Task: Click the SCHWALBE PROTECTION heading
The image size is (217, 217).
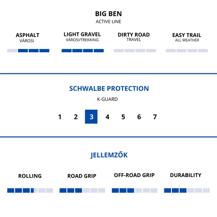Action: tap(109, 89)
